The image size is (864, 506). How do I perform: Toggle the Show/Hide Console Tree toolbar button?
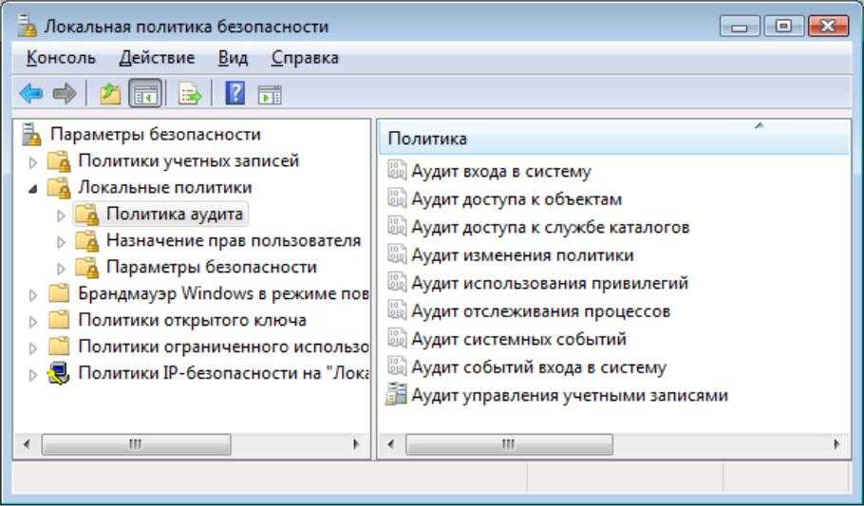click(x=145, y=93)
